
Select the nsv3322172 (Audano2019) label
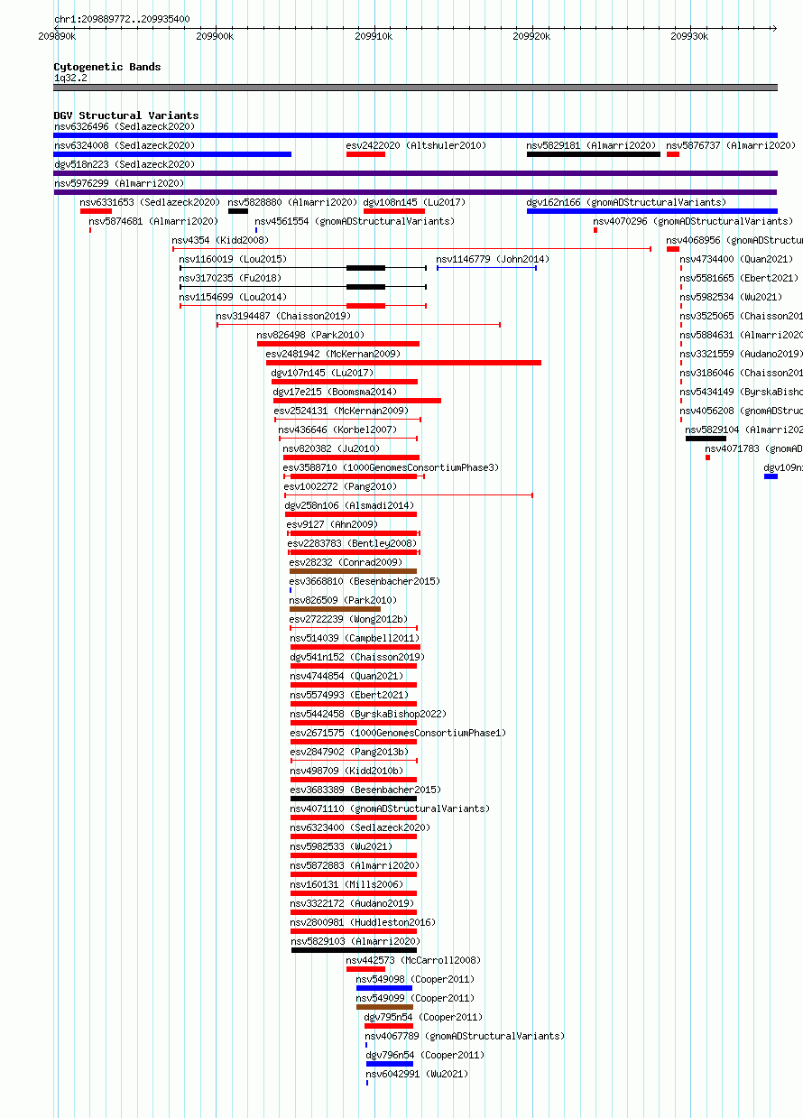click(352, 903)
